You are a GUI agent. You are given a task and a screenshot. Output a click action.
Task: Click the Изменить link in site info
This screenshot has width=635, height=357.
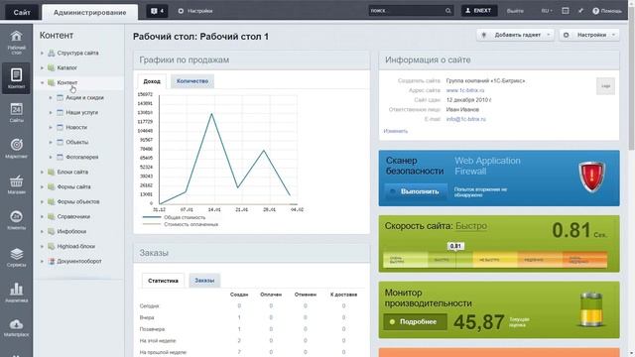396,131
